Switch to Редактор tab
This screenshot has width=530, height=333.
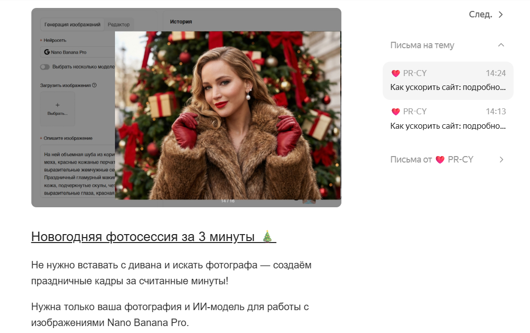tap(118, 24)
